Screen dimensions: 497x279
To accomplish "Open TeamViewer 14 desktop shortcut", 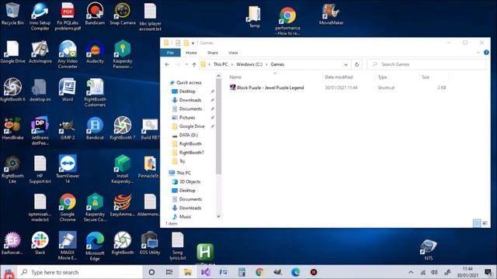I will [x=68, y=169].
